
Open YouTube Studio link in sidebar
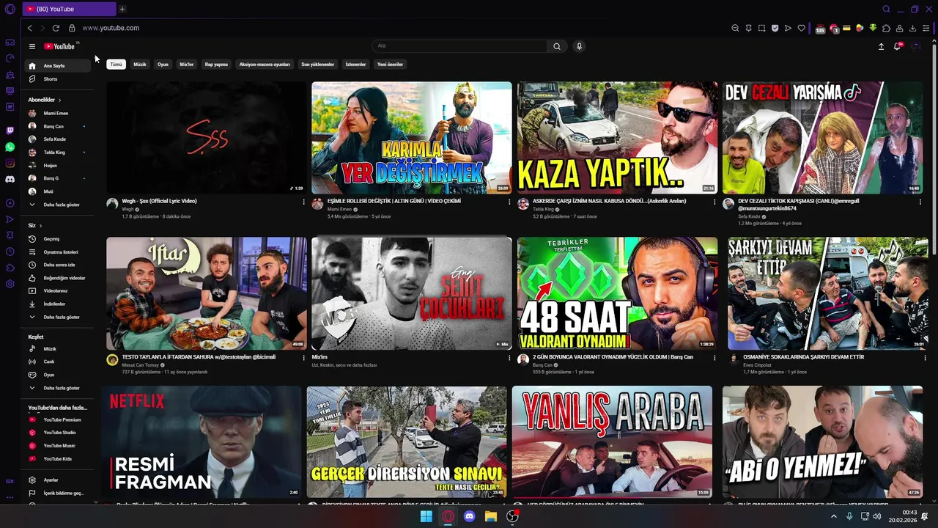[59, 433]
